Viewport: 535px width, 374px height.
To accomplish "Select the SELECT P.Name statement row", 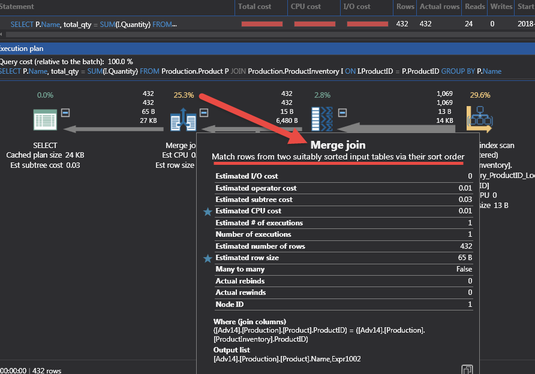I will click(x=94, y=25).
